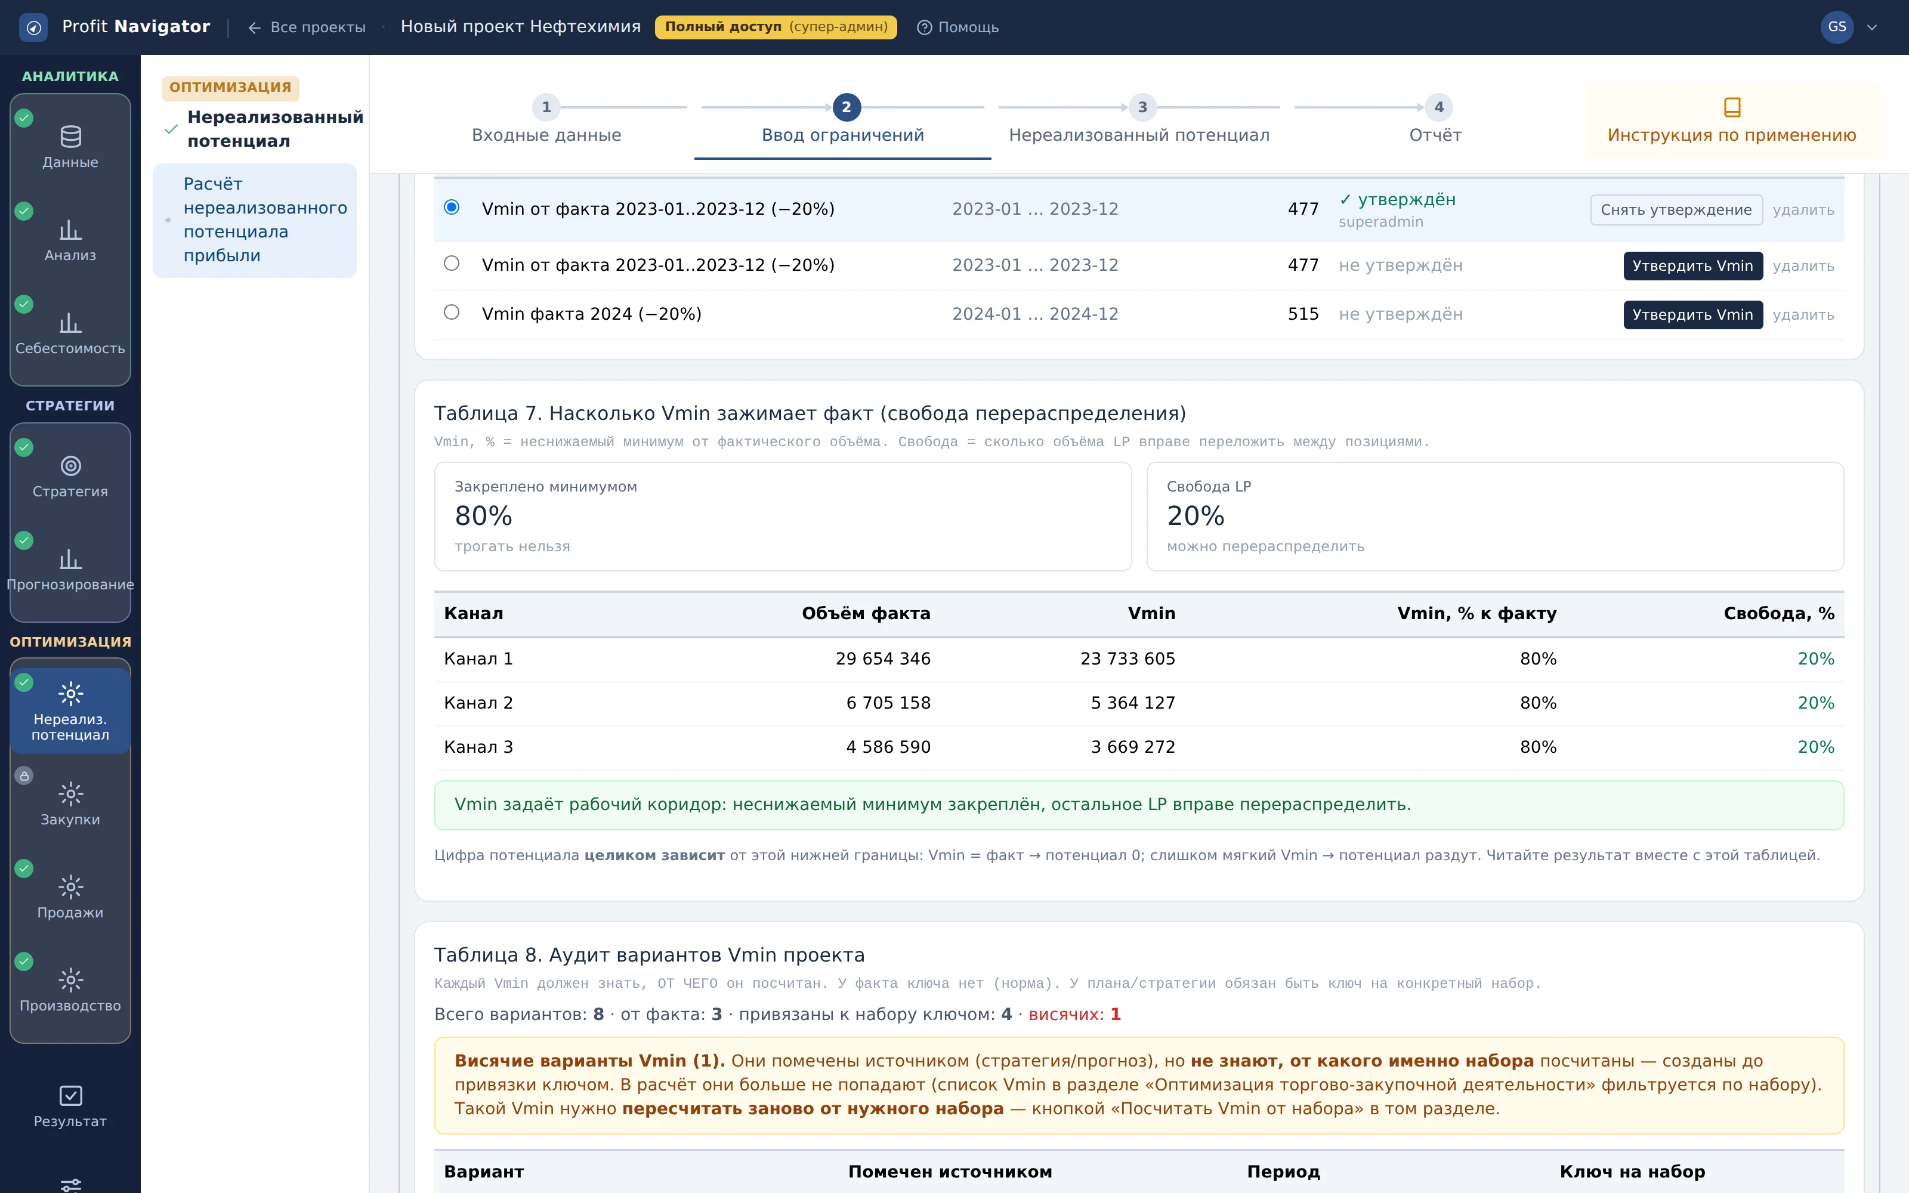Click Канал 2 Vmin value 5 364 127
This screenshot has height=1193, width=1909.
pos(1133,703)
